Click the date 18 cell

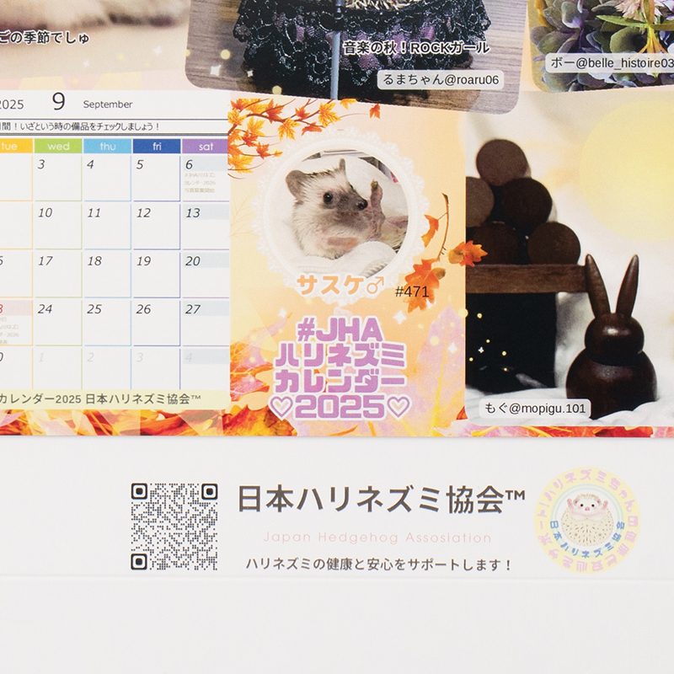click(x=107, y=274)
